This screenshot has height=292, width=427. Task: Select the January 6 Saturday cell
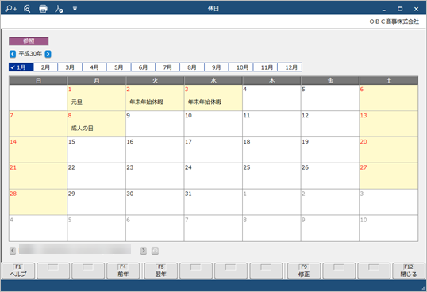coord(389,98)
